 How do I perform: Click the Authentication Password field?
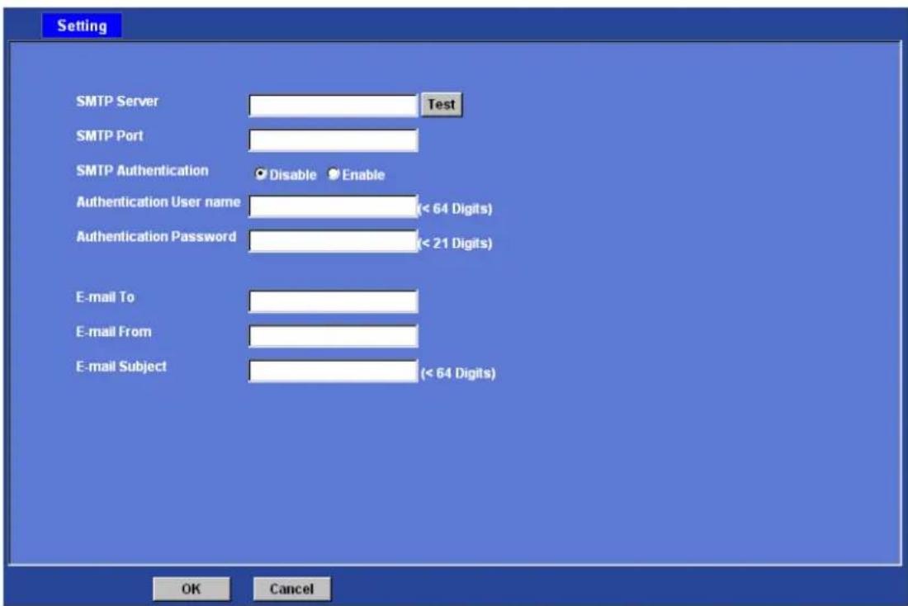[333, 241]
